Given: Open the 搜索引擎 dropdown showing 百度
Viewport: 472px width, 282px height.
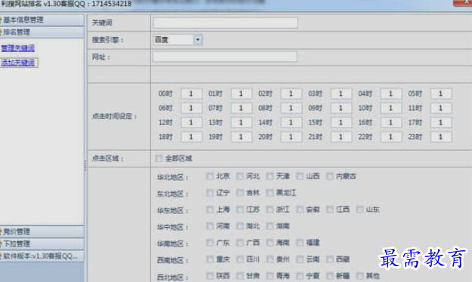Looking at the screenshot, I should (177, 40).
